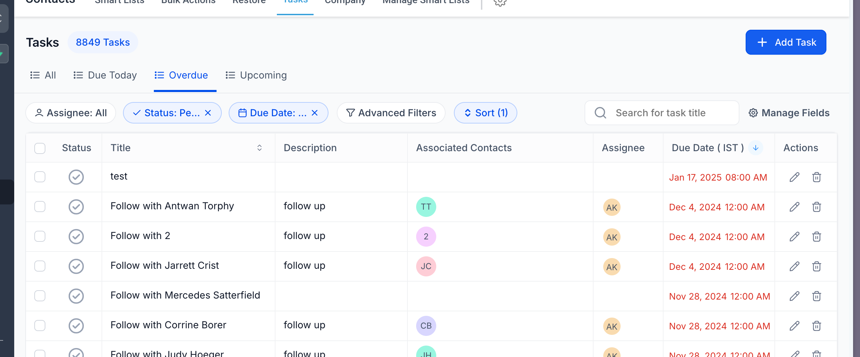Click the Add Task button
This screenshot has width=860, height=357.
coord(786,42)
